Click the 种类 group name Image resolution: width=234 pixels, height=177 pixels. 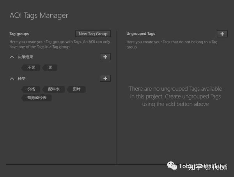pos(21,79)
